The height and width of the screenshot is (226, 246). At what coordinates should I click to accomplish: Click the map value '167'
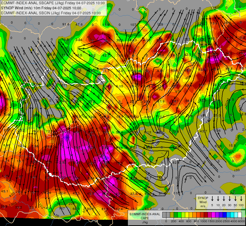62,209
